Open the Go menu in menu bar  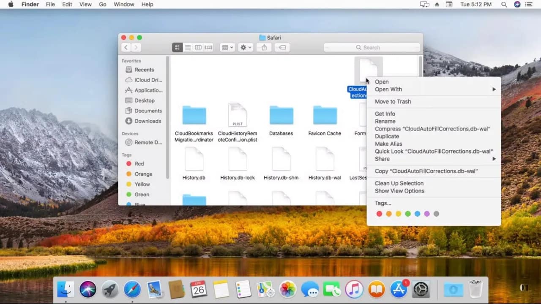coord(102,4)
